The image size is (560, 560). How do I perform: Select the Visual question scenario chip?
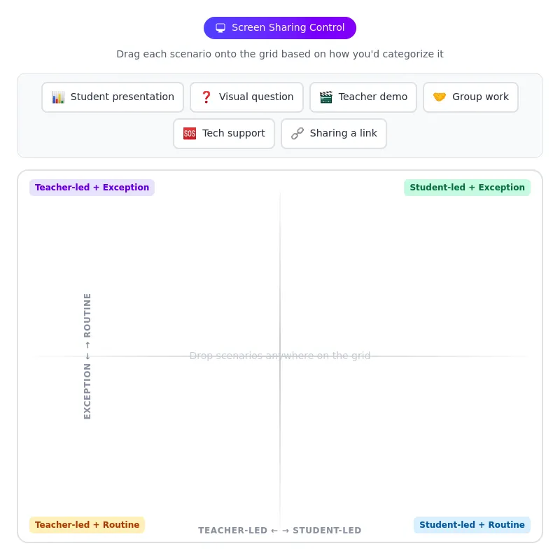pos(246,97)
